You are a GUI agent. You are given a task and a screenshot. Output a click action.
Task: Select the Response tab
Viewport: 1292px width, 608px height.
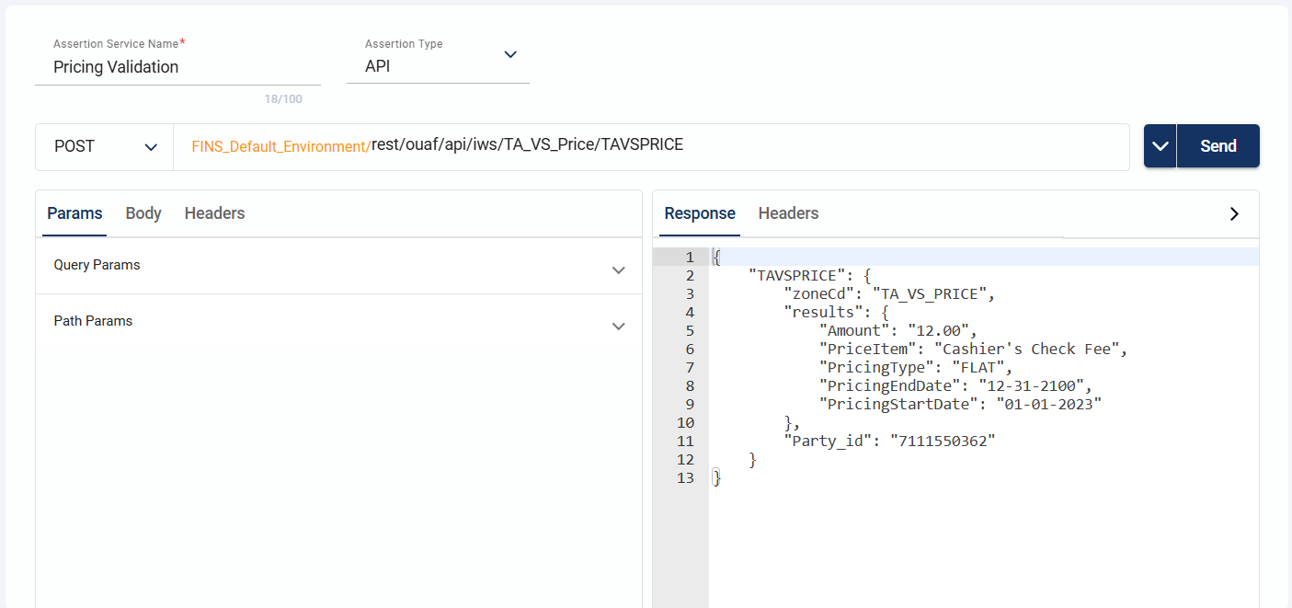pos(700,213)
